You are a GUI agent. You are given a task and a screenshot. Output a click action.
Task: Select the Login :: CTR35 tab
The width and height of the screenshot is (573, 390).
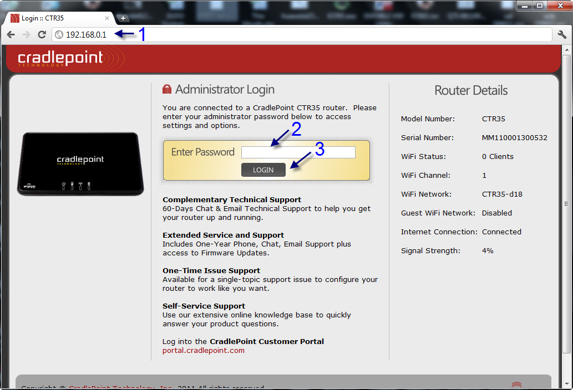pos(58,18)
